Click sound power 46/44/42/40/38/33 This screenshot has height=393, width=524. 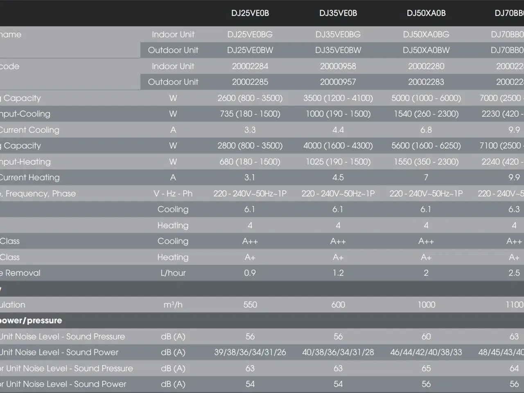426,352
